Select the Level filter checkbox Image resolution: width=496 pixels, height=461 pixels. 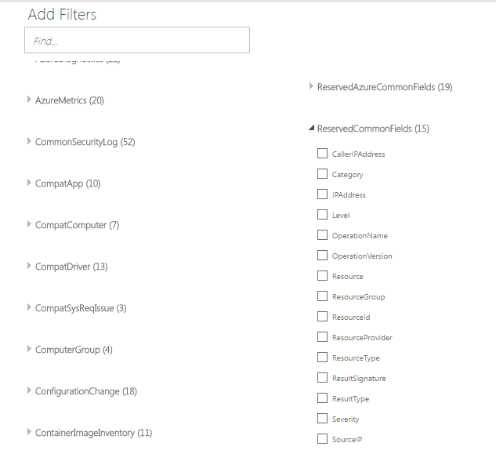(x=323, y=215)
